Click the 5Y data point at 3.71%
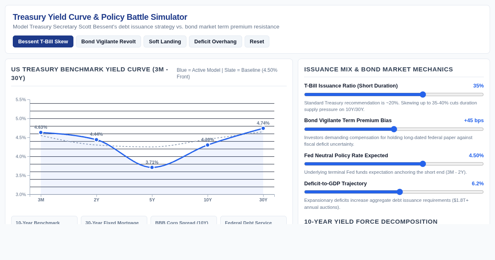 [152, 167]
